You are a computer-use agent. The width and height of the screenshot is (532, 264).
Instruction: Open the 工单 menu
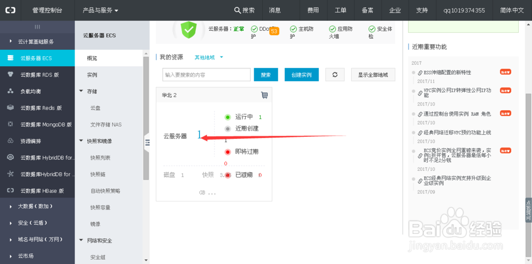point(340,10)
